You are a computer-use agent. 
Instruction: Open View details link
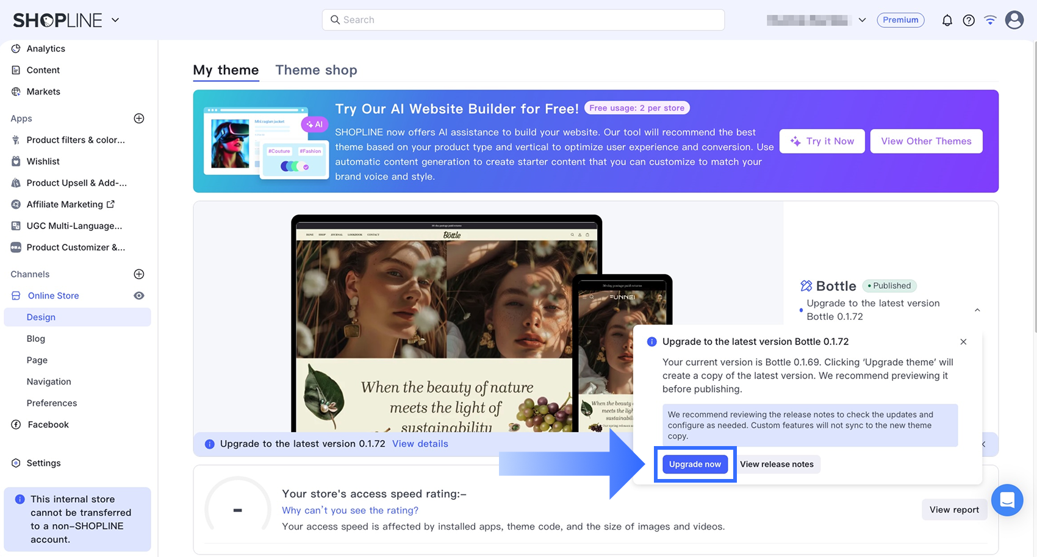pos(420,444)
